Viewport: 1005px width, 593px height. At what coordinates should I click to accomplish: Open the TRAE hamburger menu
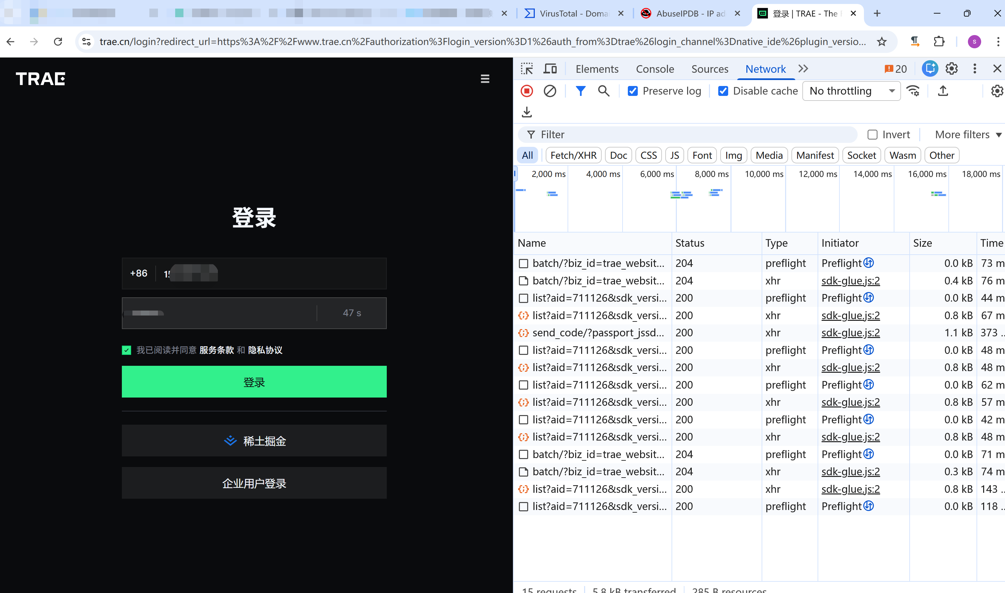[x=485, y=79]
